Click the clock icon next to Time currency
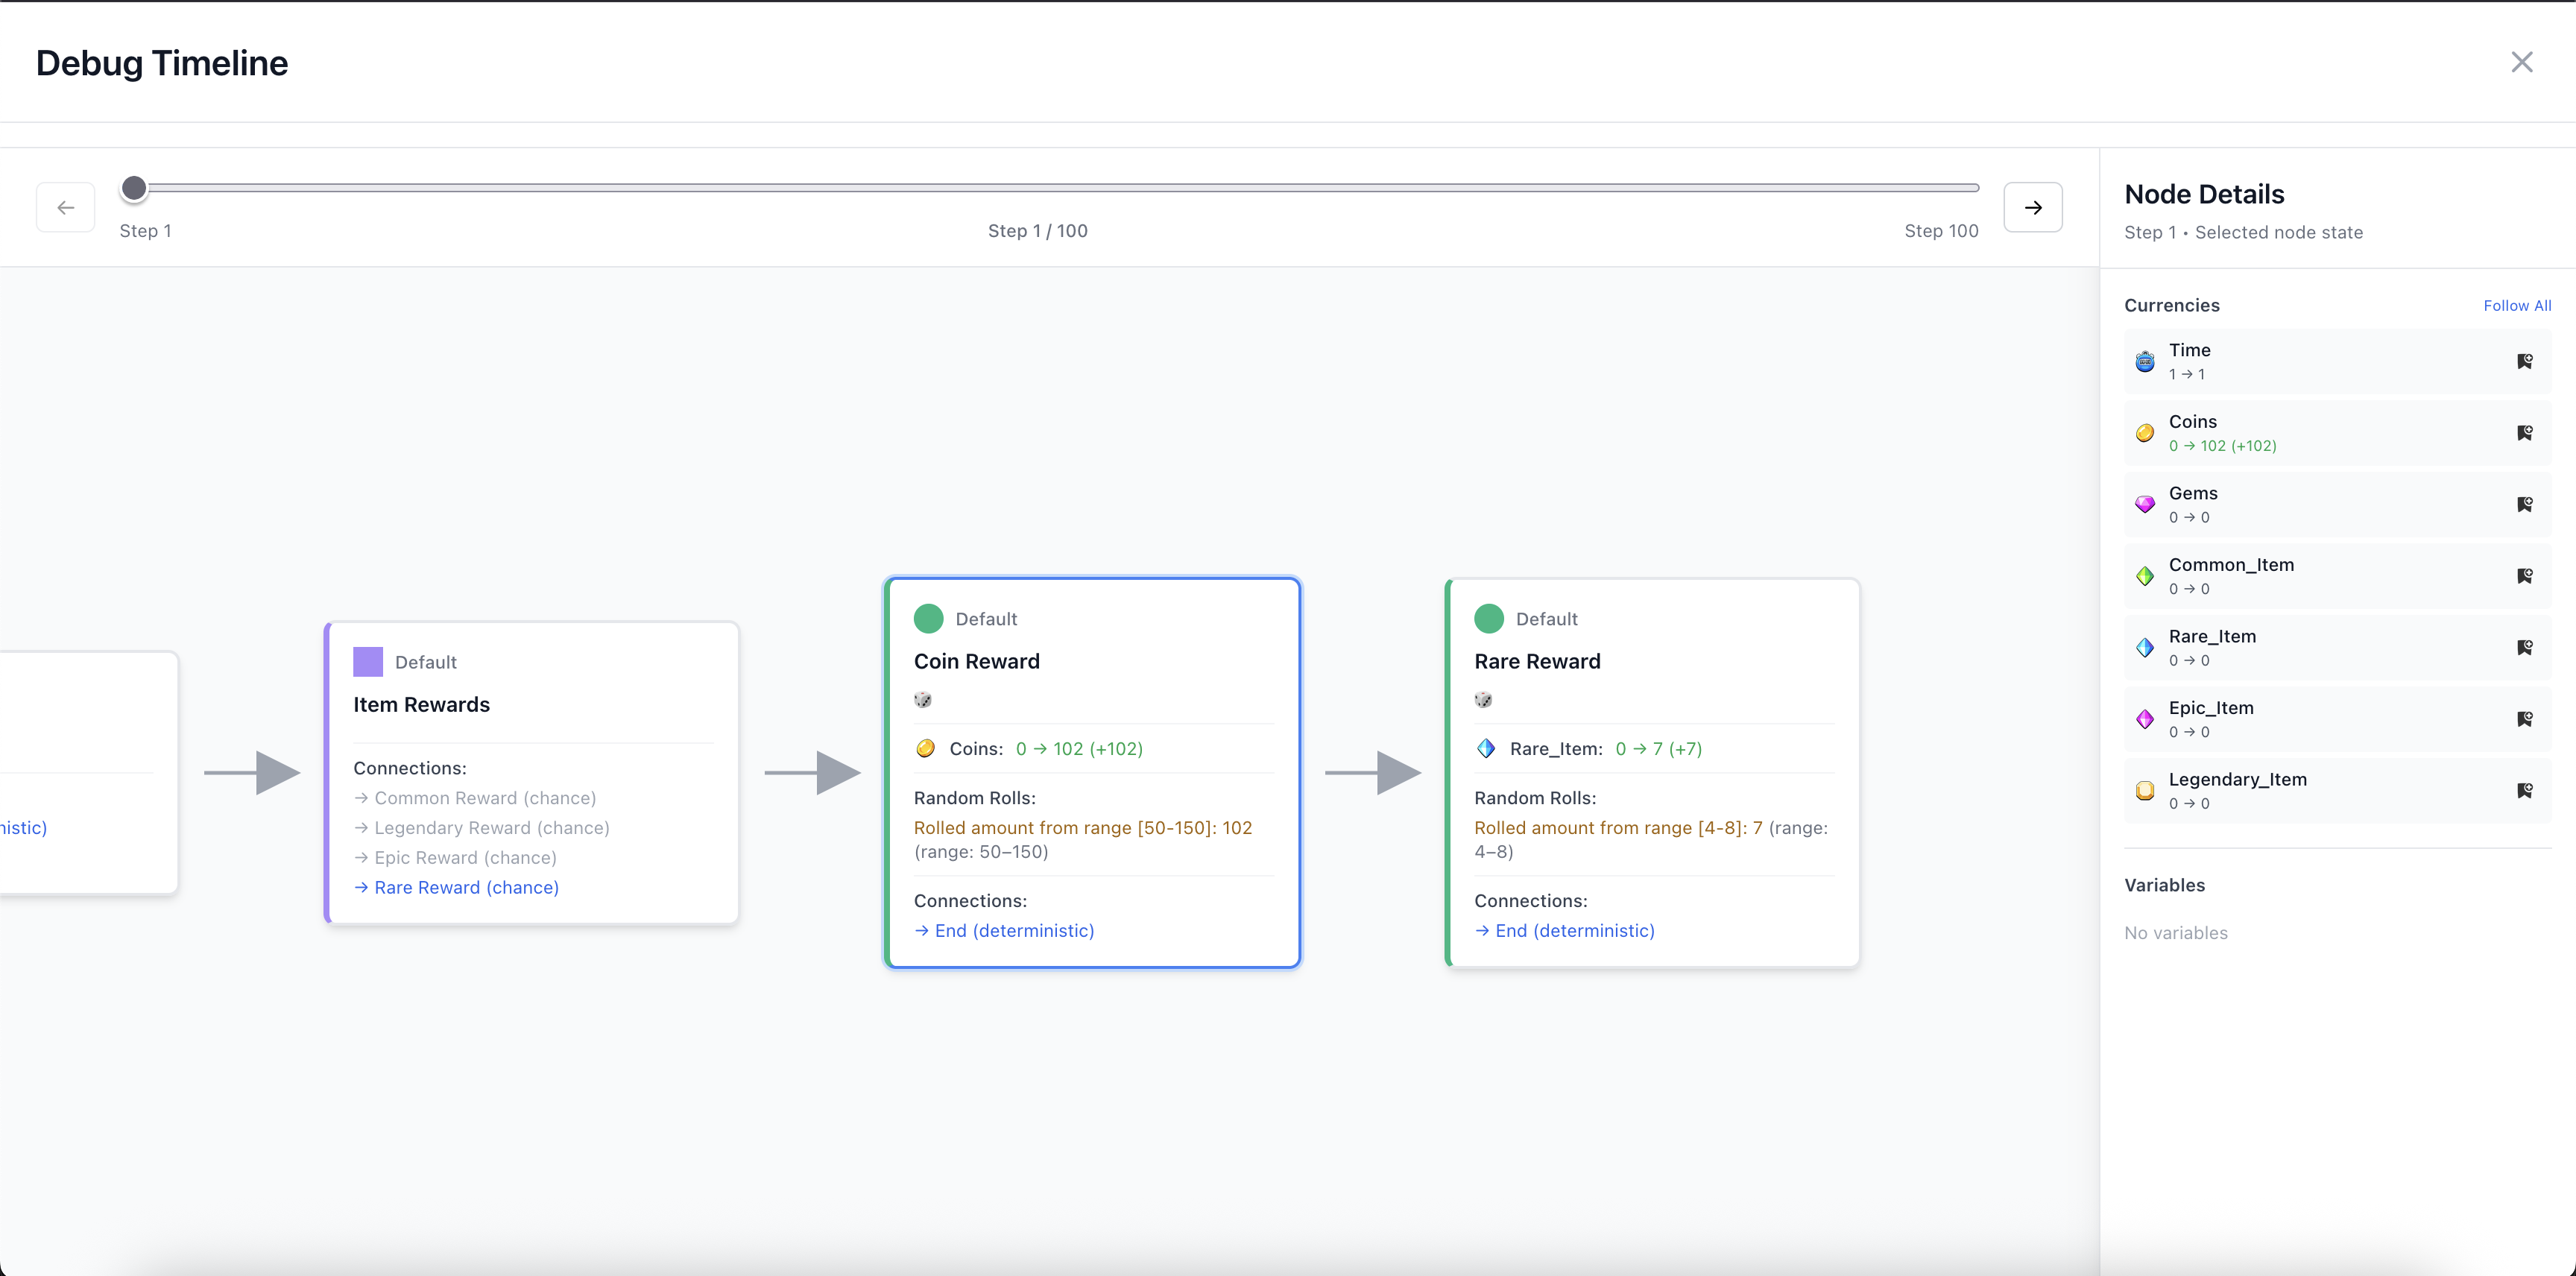2576x1276 pixels. [2145, 361]
